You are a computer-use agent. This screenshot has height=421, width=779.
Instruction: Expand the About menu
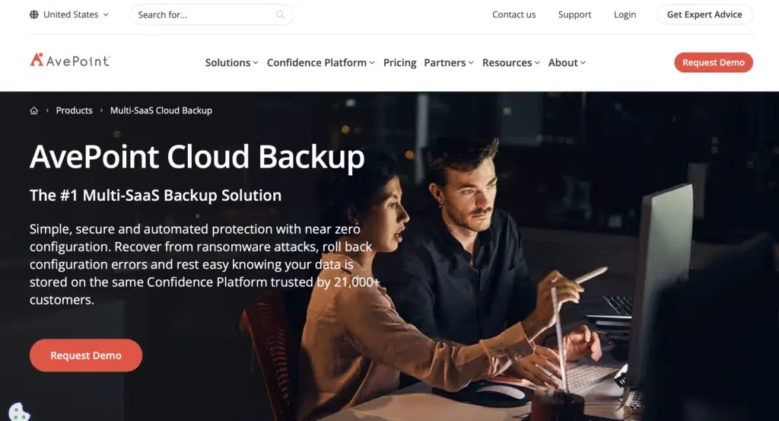point(567,62)
